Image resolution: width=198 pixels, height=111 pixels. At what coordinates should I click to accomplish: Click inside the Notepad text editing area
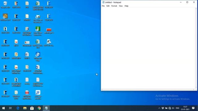[x=148, y=48]
